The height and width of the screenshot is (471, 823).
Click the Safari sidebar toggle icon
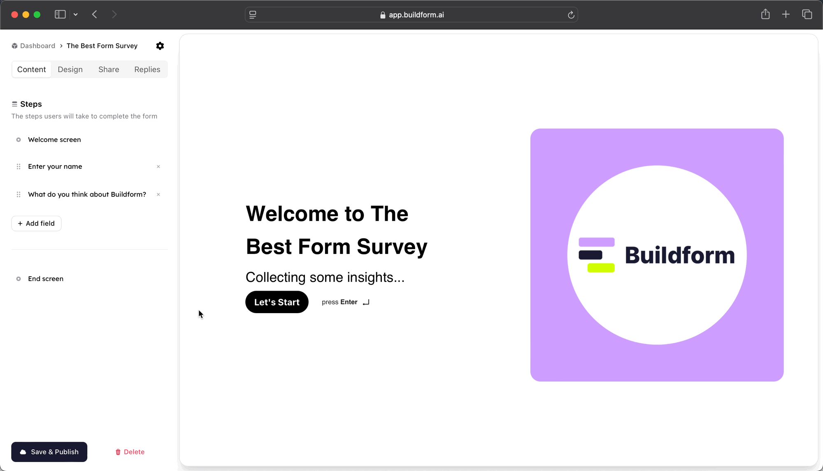point(60,14)
